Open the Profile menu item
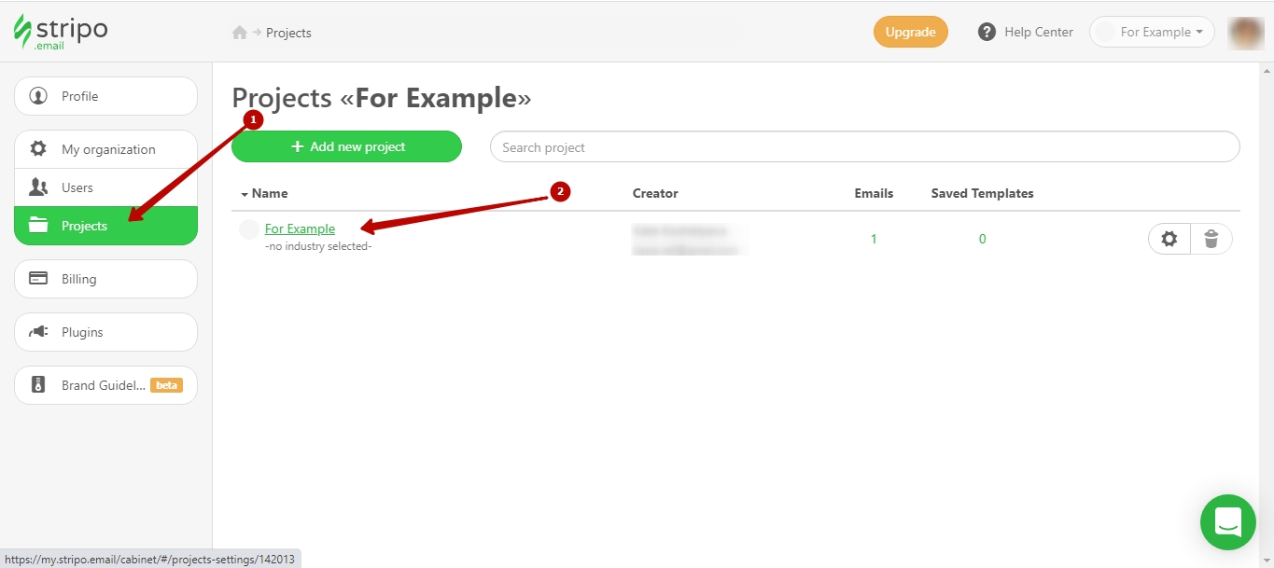Screen dimensions: 1274x568 click(x=105, y=96)
